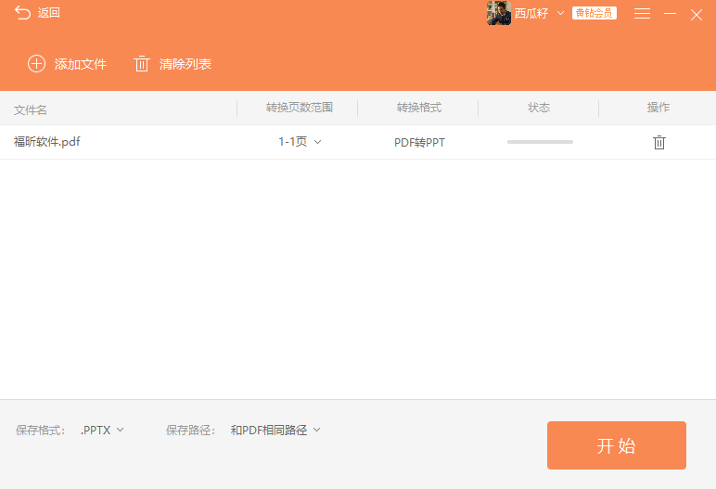Click the 操作 column header
The width and height of the screenshot is (716, 489).
[x=658, y=108]
